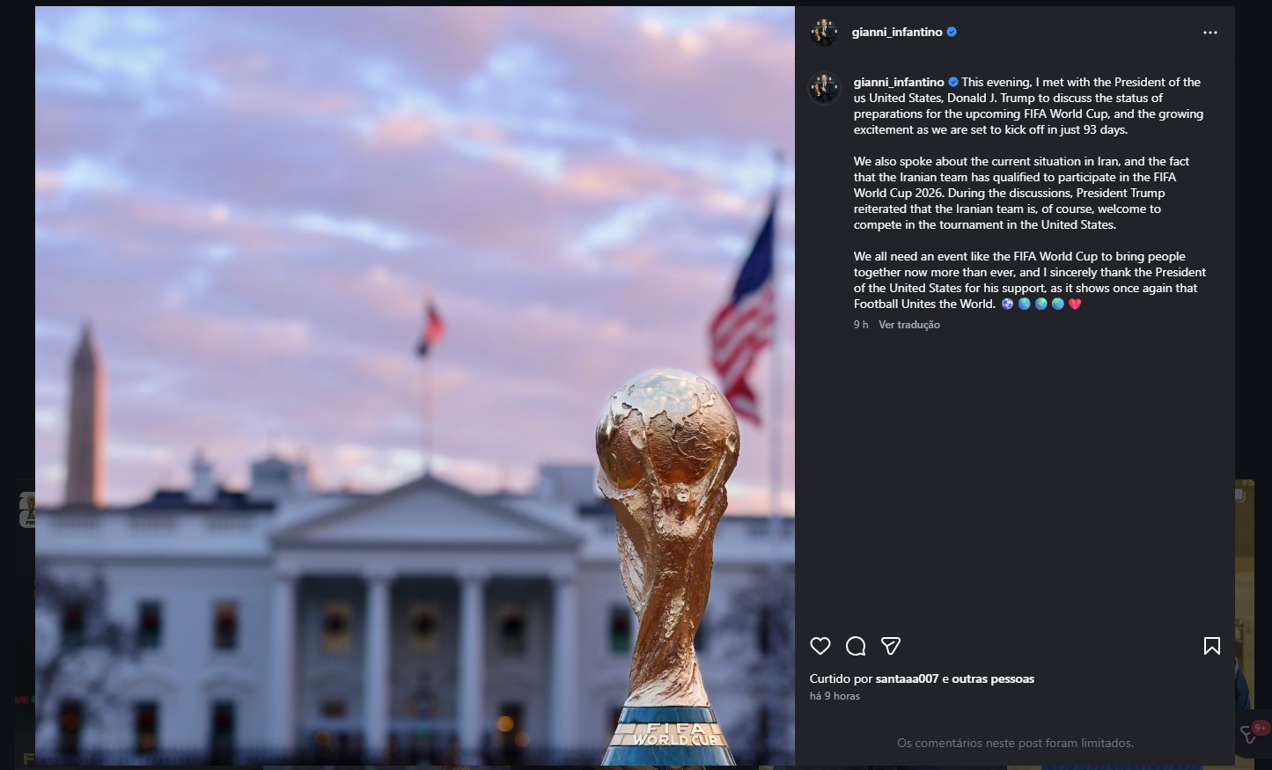Open gianni_infantino username in caption
This screenshot has height=770, width=1272.
(899, 82)
